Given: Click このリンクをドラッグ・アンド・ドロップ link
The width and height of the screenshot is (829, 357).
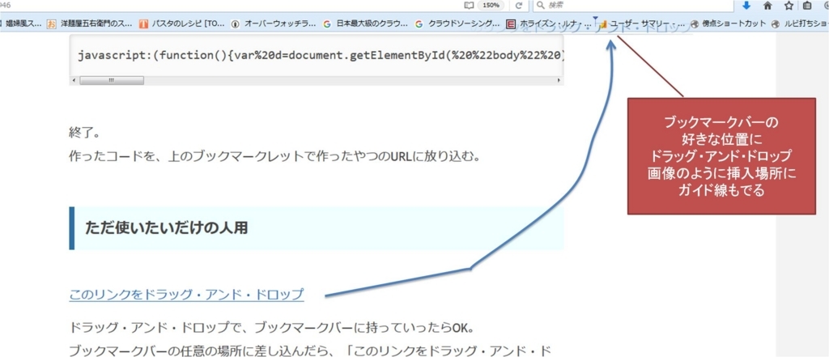Looking at the screenshot, I should (x=187, y=295).
